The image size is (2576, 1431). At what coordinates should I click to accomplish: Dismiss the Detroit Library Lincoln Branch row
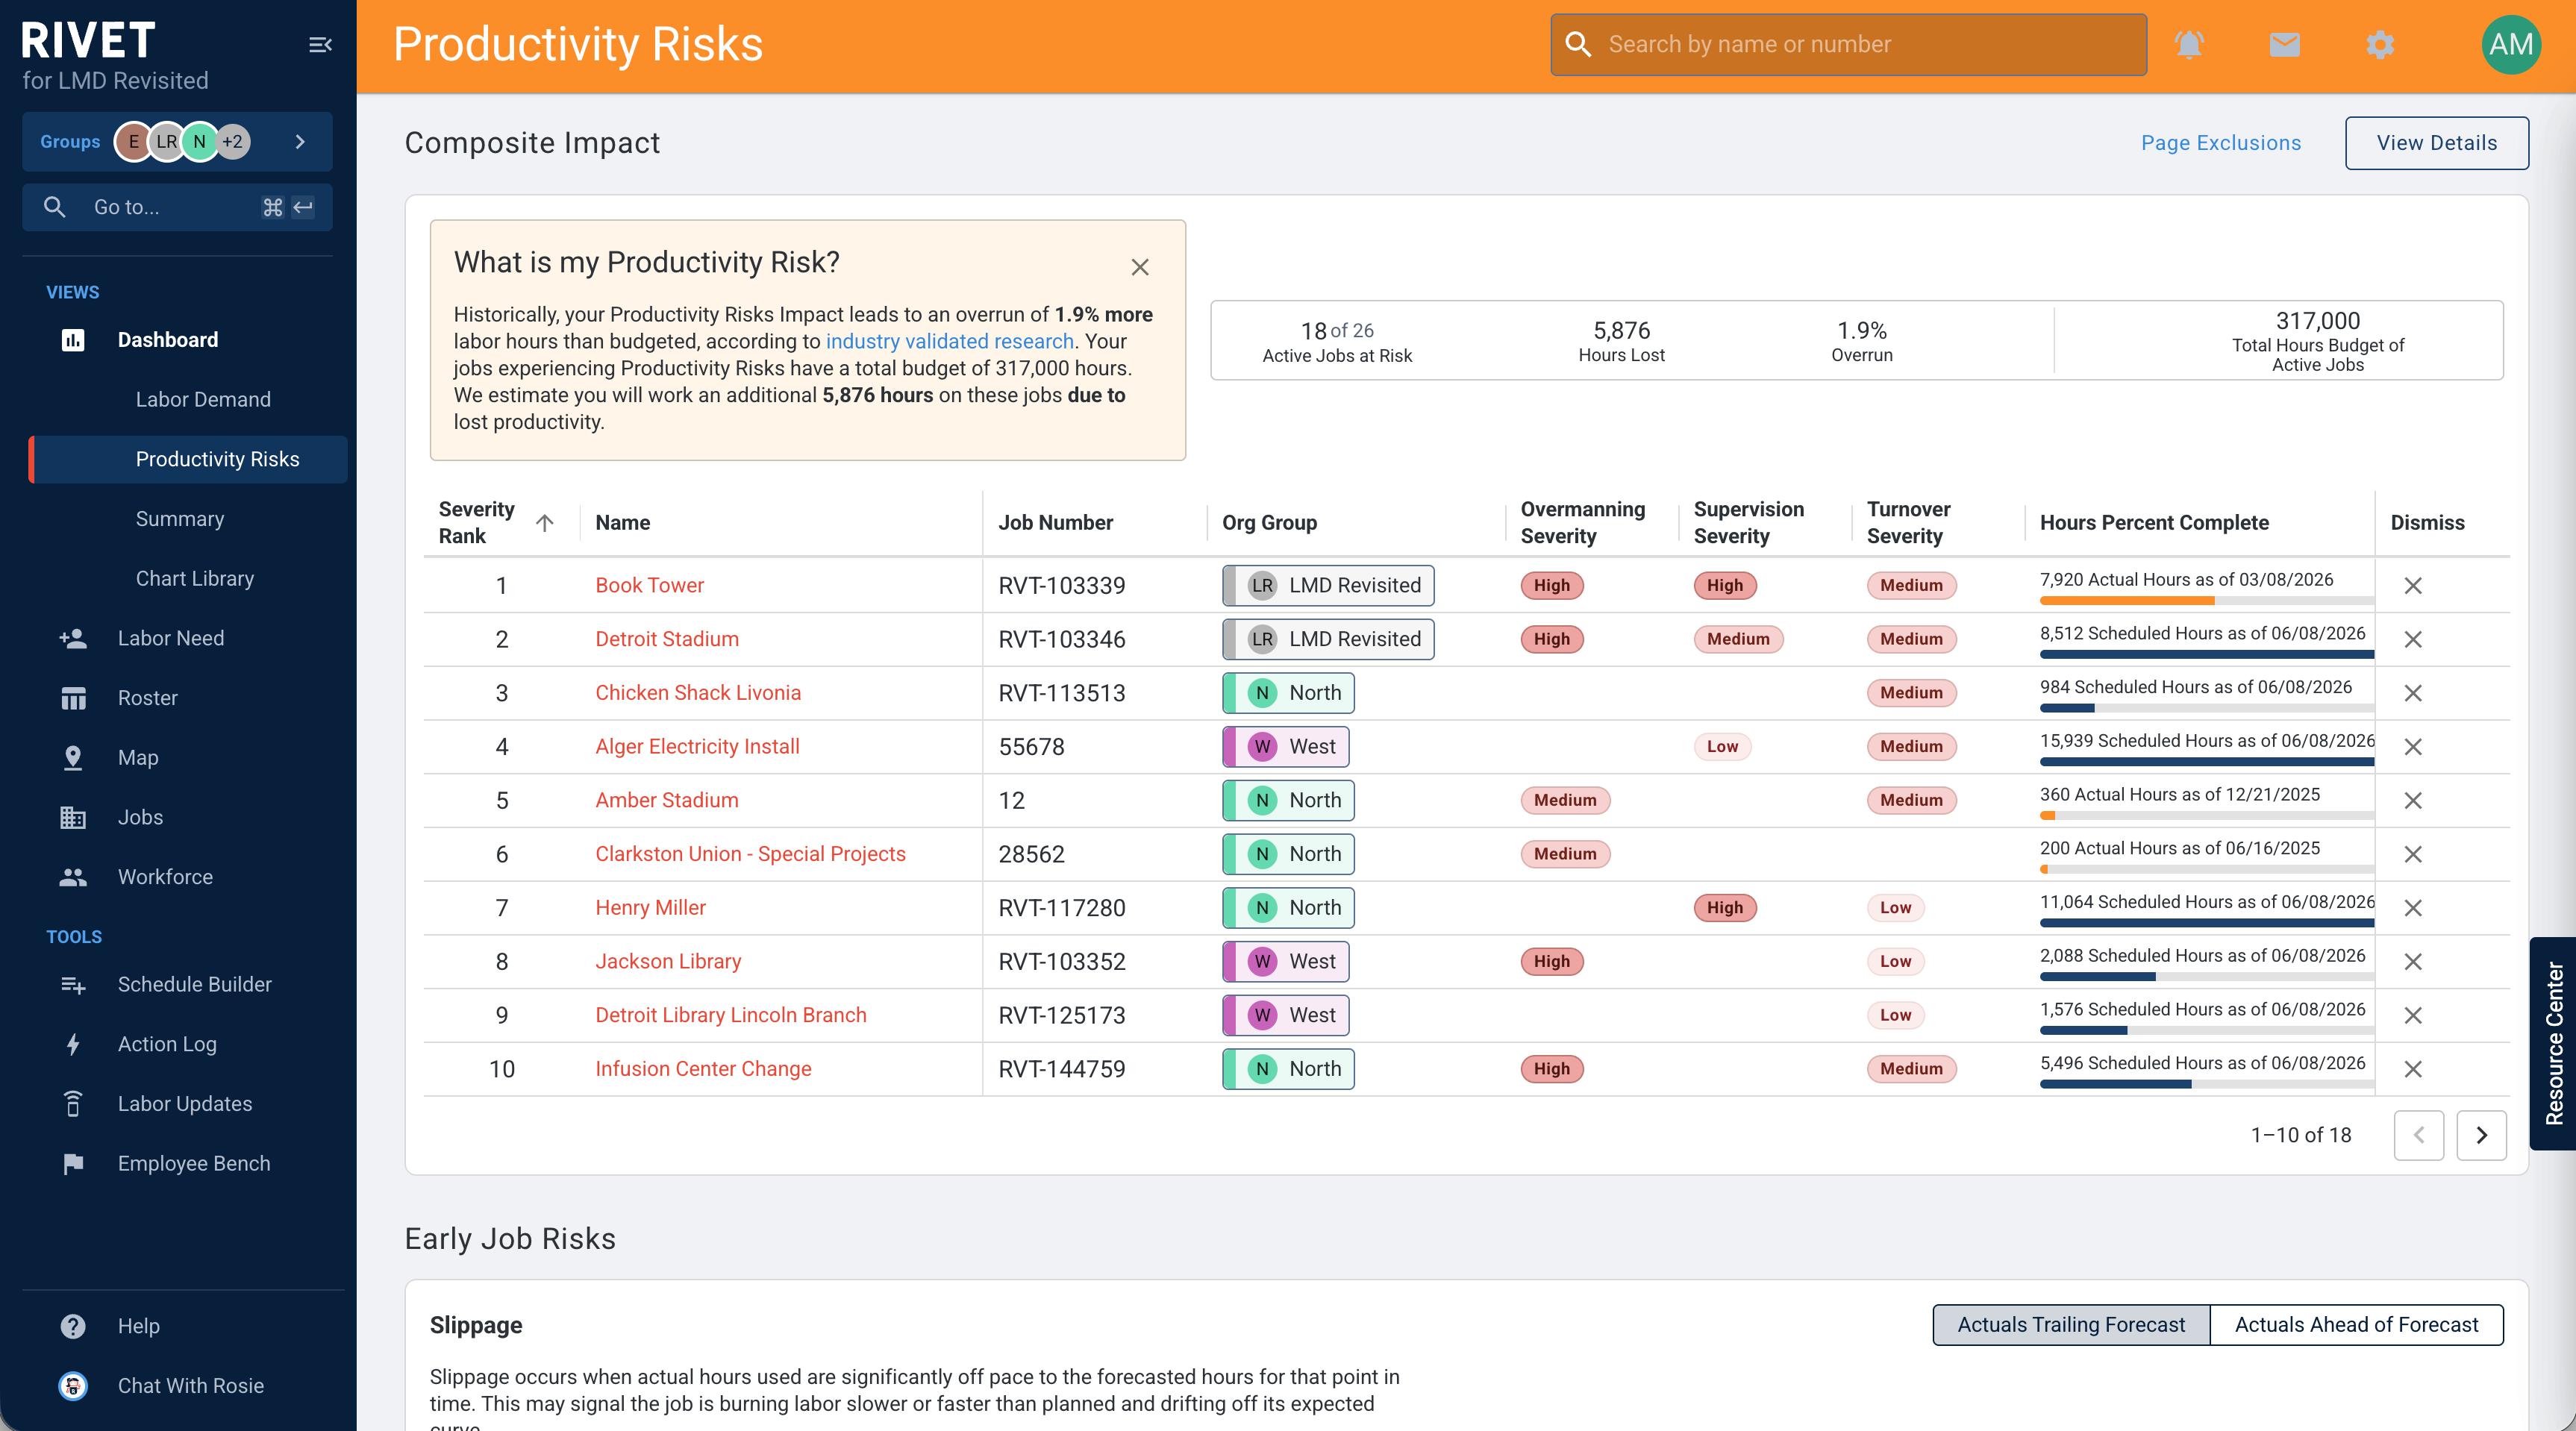click(x=2412, y=1015)
